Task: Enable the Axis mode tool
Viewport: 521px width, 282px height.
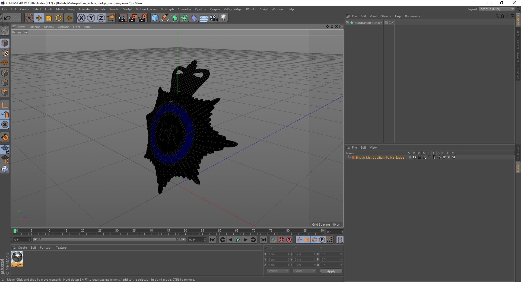Action: pos(5,105)
